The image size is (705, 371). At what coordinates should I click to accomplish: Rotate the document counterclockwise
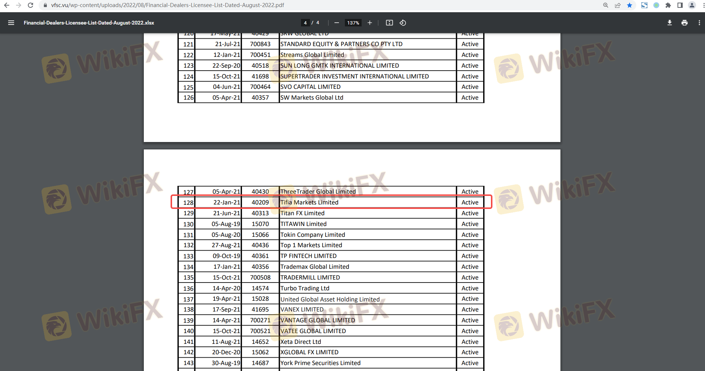402,23
